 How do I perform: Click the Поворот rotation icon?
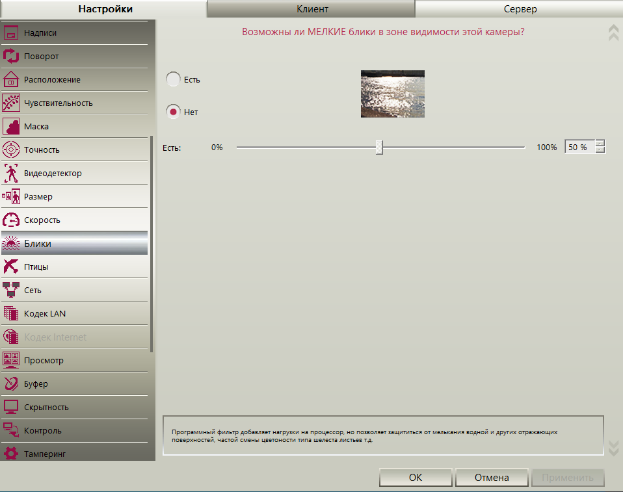pyautogui.click(x=10, y=56)
